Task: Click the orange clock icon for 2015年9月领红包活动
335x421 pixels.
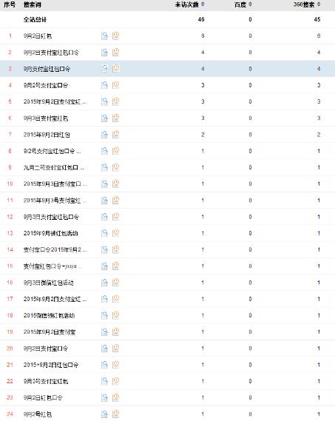Action: pos(115,233)
